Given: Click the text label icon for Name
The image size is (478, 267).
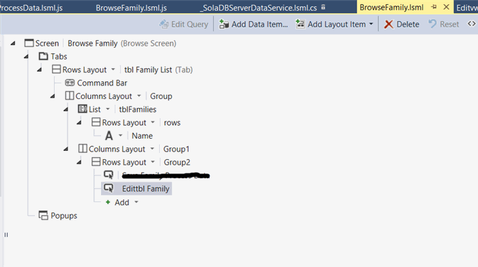Looking at the screenshot, I should click(x=109, y=136).
